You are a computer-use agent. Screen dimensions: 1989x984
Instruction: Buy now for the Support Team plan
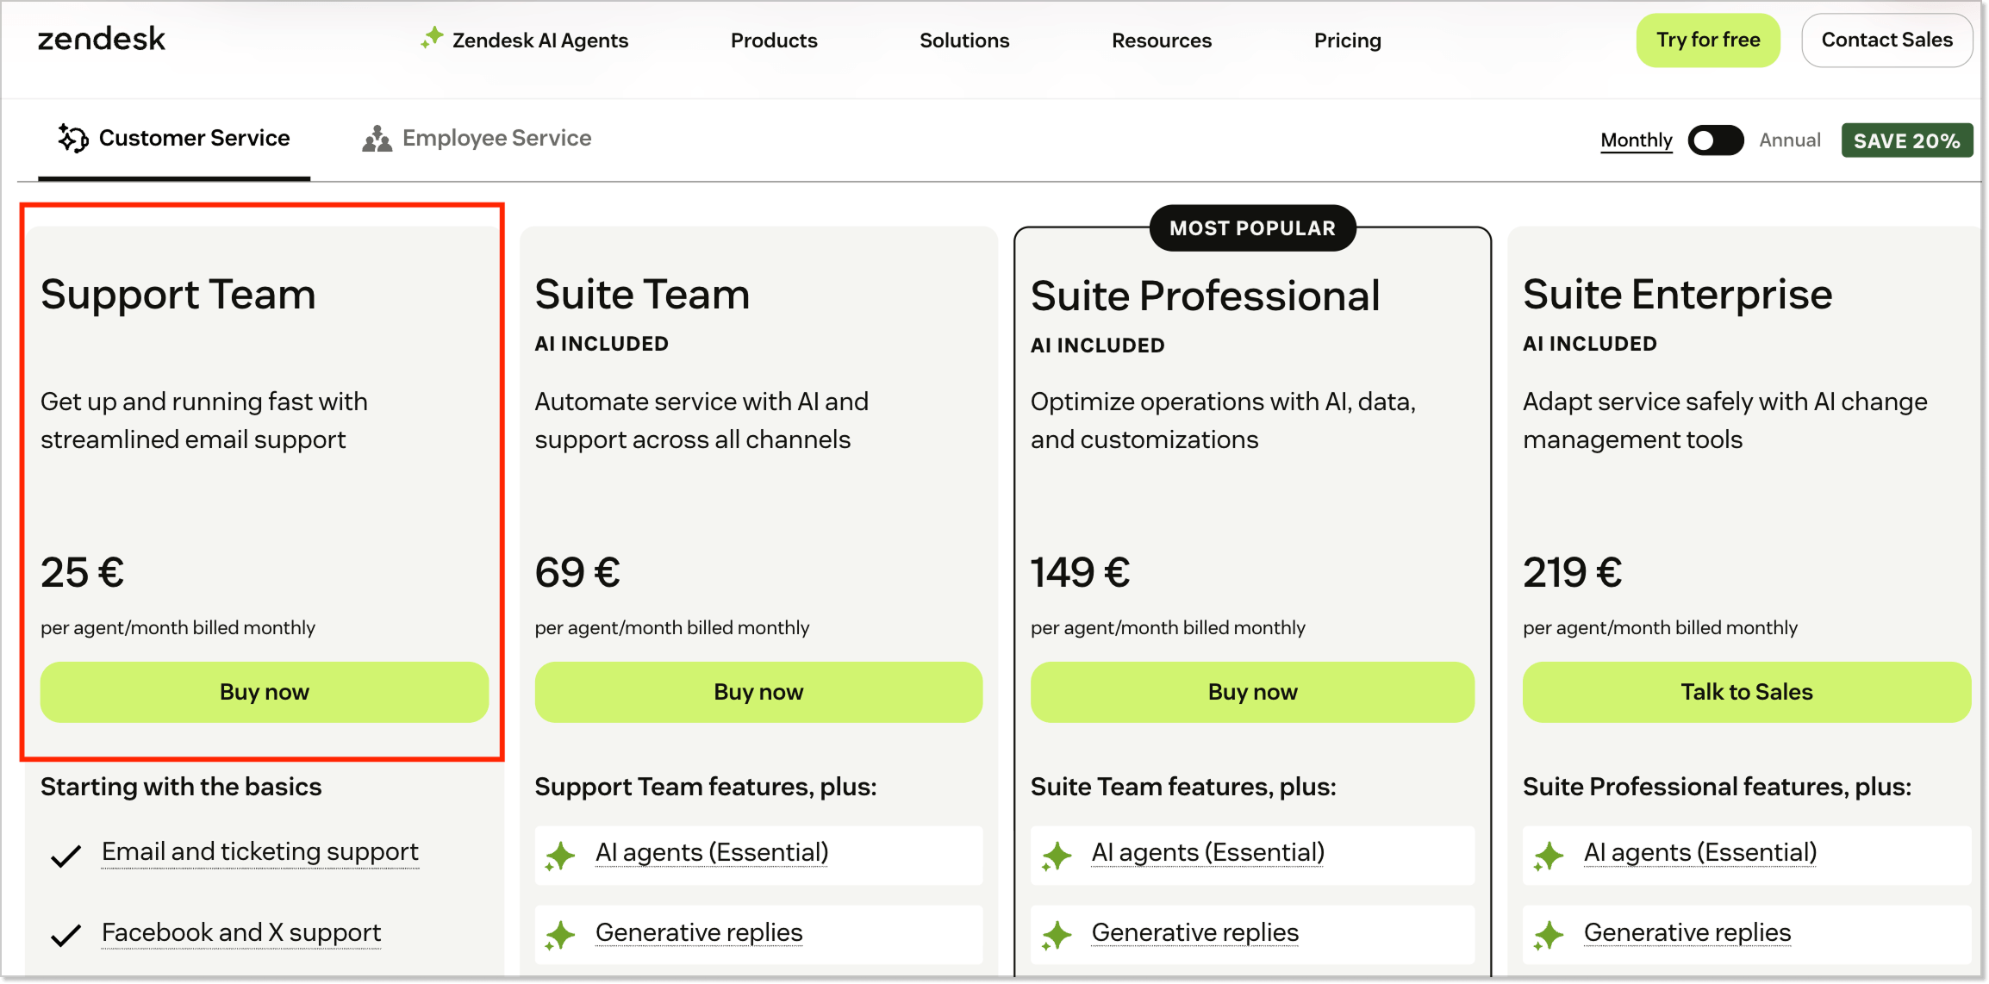[x=264, y=691]
